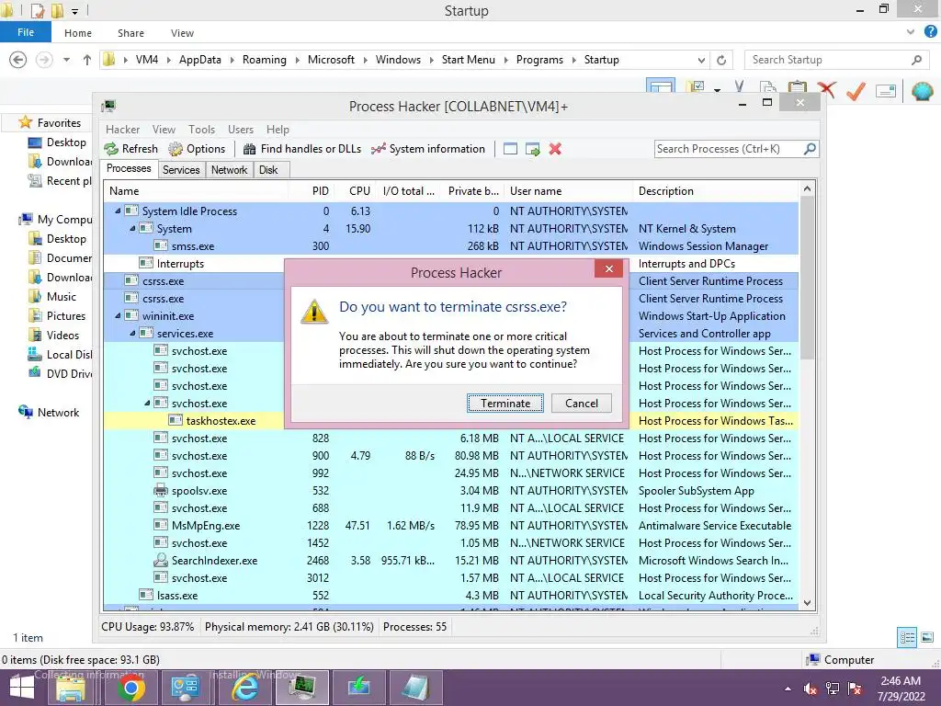Collapse the svchost.exe parent of taskhostex.exe
Image resolution: width=941 pixels, height=706 pixels.
[x=147, y=403]
